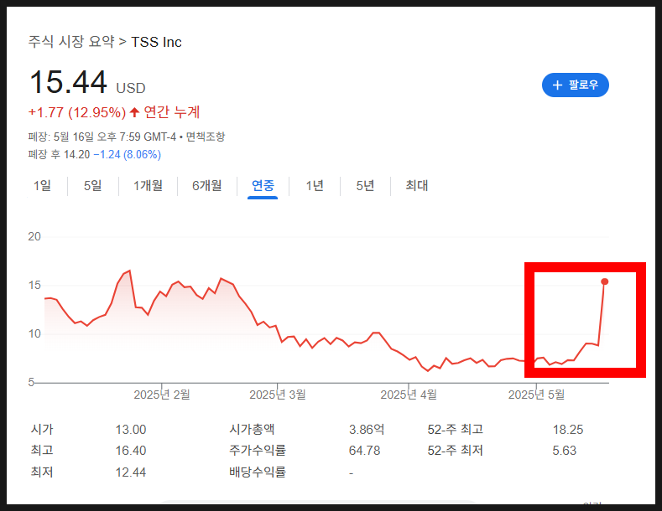
Task: Click the 15.44 current price value
Action: point(68,82)
